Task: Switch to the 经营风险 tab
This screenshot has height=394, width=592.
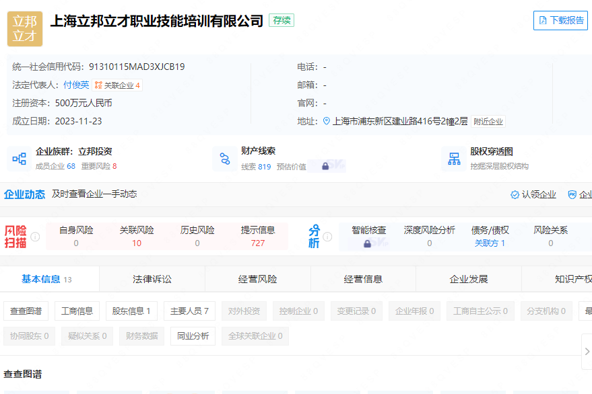Action: tap(258, 279)
